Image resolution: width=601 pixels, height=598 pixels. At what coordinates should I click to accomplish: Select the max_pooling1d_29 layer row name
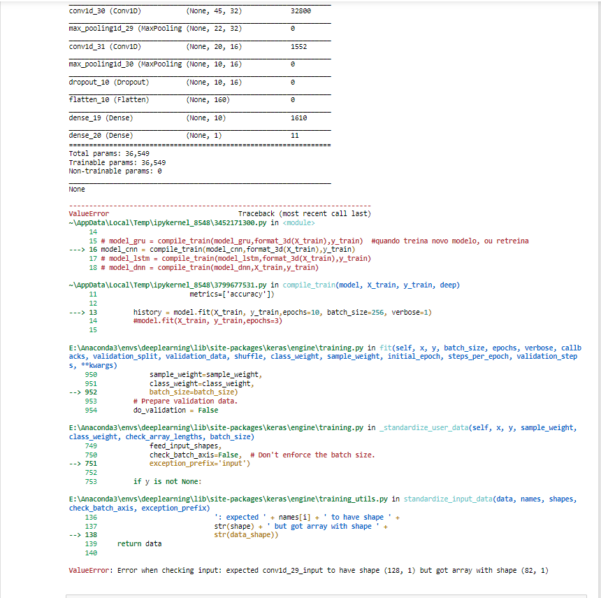[x=125, y=29]
